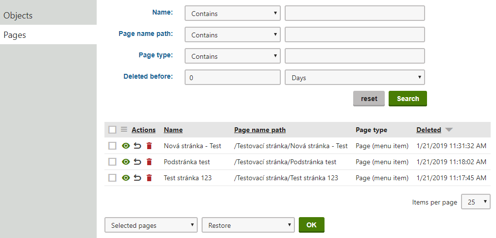Check the box for 'Podstránka test' row
This screenshot has height=238, width=496.
(112, 162)
